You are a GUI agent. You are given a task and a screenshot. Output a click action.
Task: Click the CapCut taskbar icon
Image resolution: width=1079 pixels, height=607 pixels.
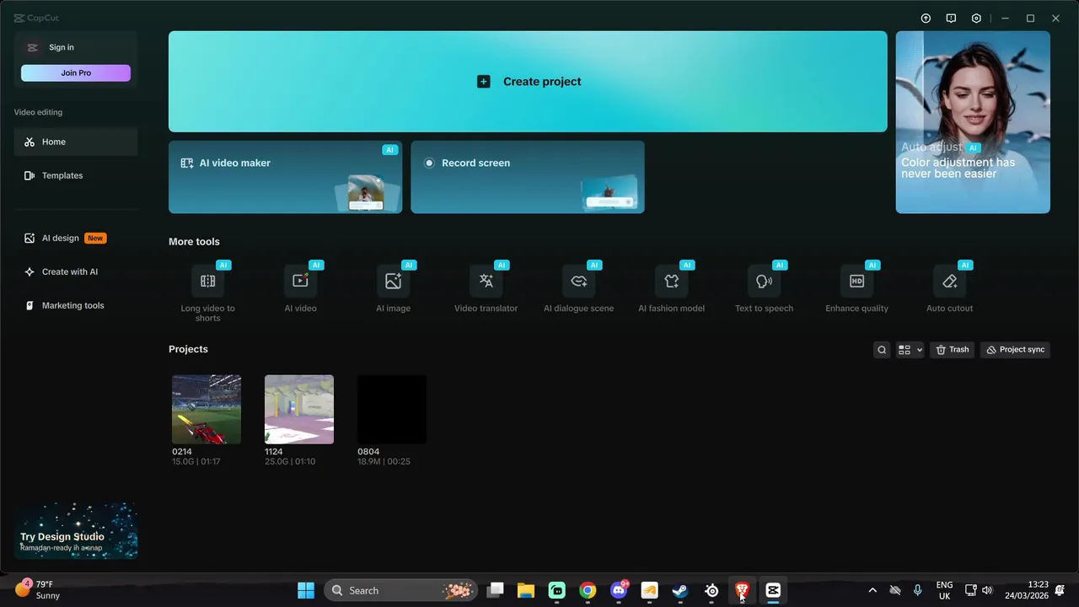point(773,590)
